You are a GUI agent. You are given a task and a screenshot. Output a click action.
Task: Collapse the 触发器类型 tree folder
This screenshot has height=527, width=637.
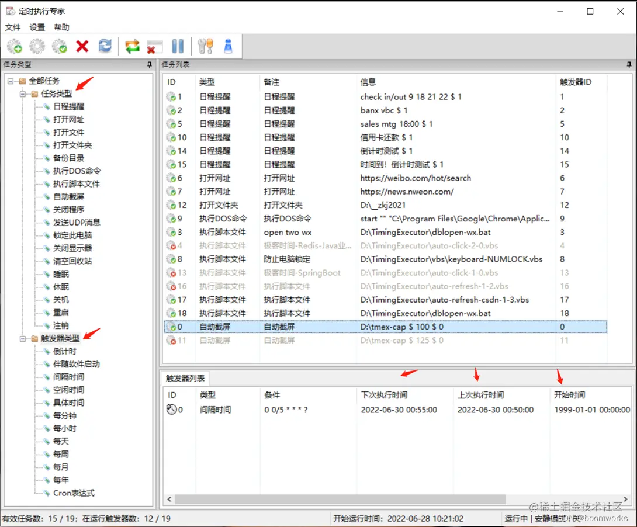pos(23,339)
